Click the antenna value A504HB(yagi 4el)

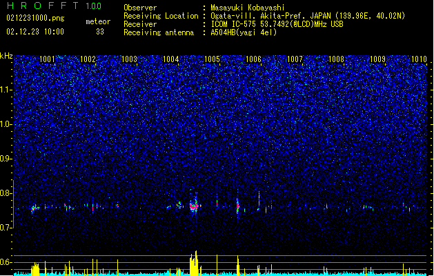(x=244, y=32)
